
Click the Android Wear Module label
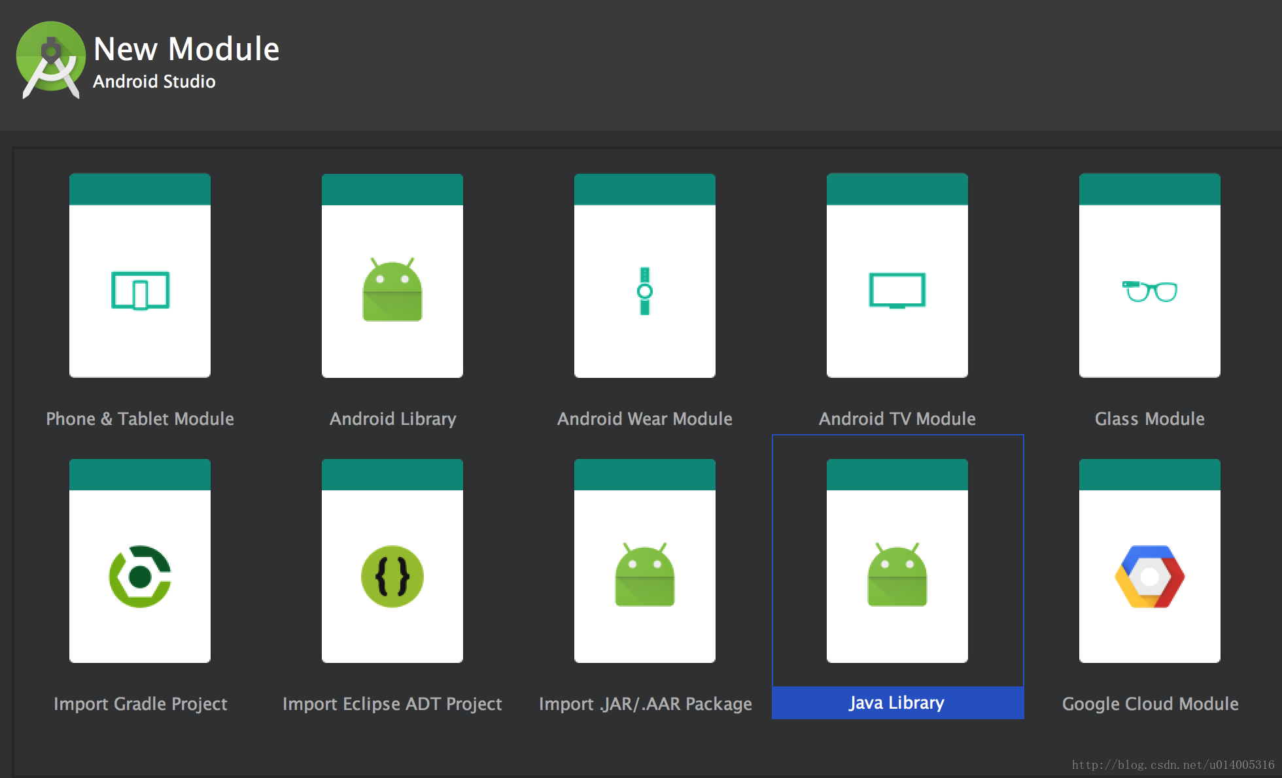[x=645, y=418]
